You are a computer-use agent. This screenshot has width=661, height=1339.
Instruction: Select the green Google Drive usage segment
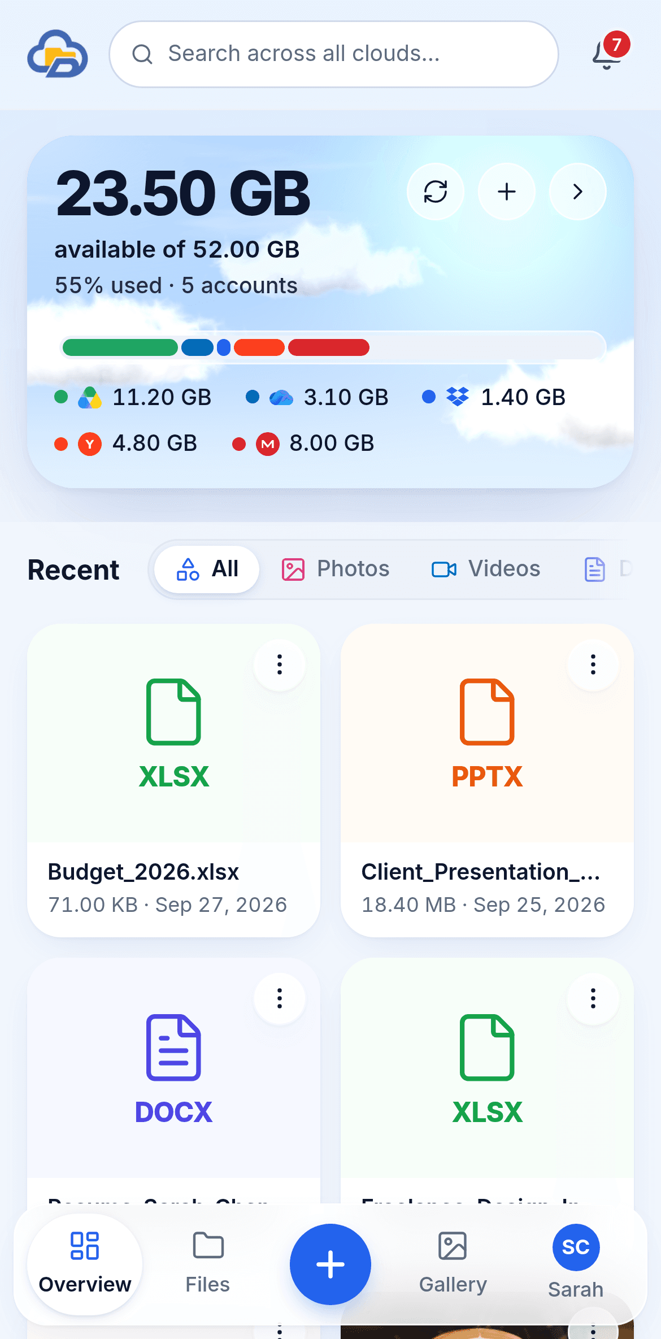(120, 347)
